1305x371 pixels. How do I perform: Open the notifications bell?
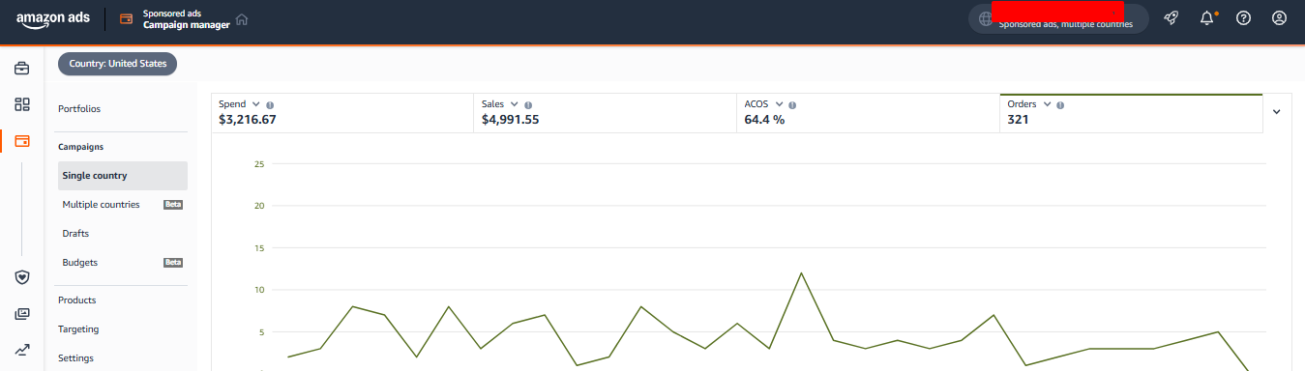(1206, 18)
